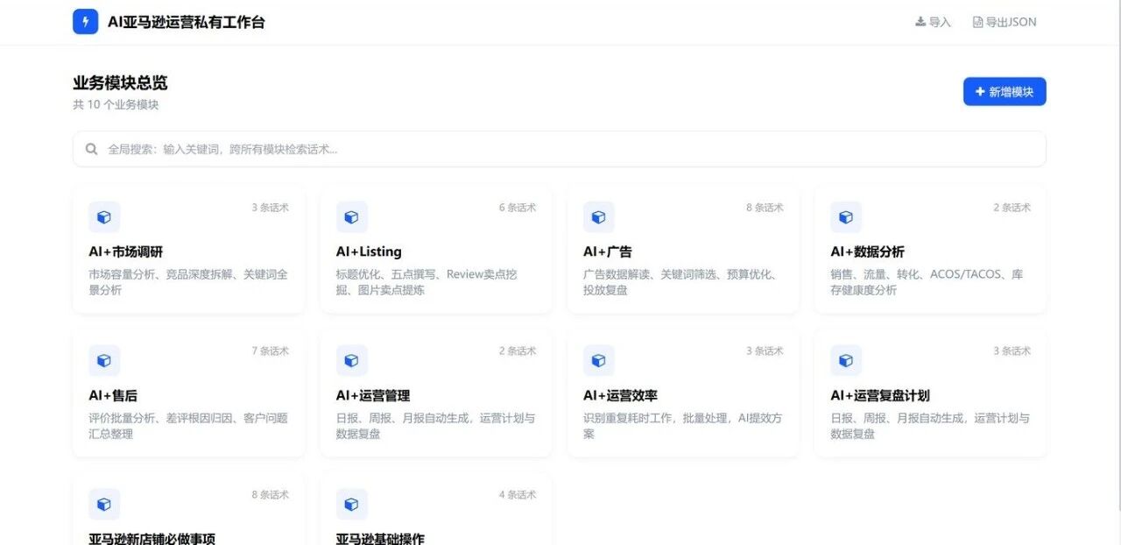Click the lightning bolt app logo

click(85, 22)
